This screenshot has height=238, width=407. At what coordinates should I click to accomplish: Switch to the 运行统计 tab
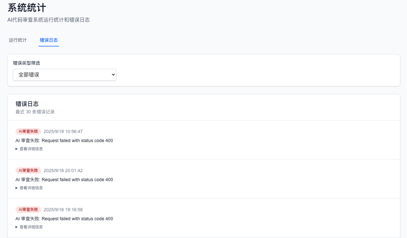18,40
